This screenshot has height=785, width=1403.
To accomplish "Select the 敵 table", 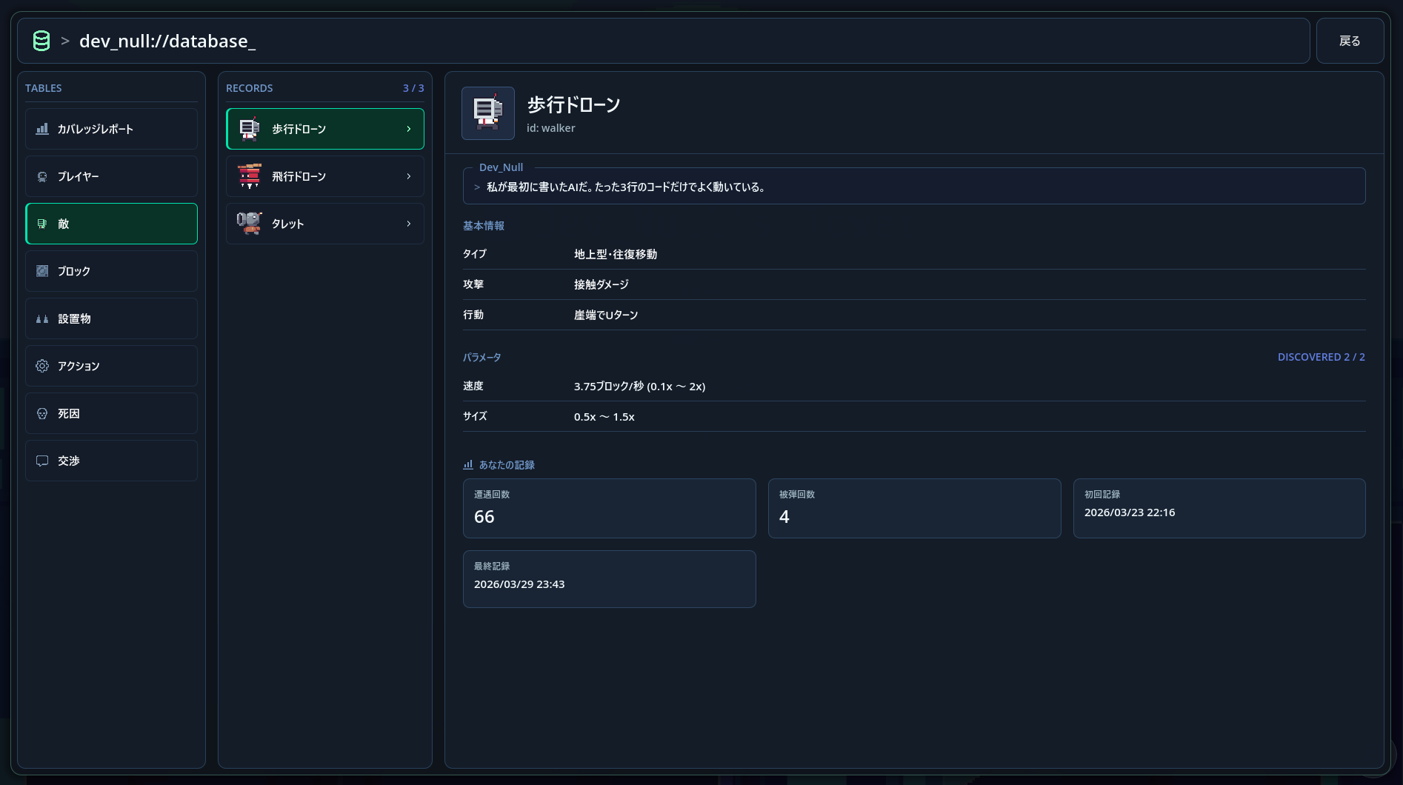I will pyautogui.click(x=111, y=224).
